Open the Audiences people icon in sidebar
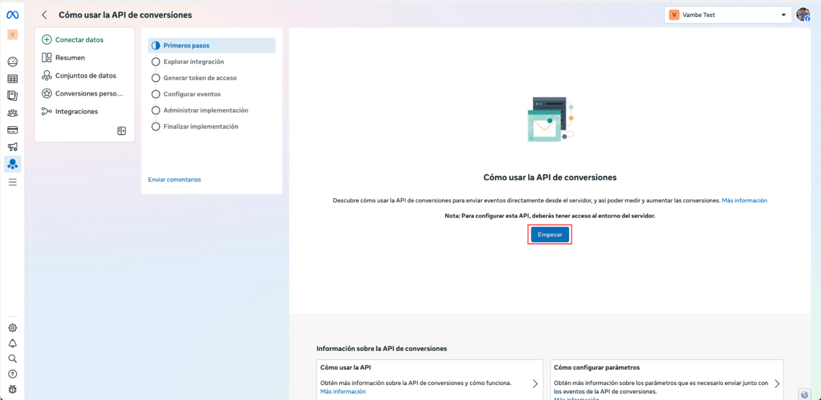This screenshot has width=821, height=400. point(12,113)
